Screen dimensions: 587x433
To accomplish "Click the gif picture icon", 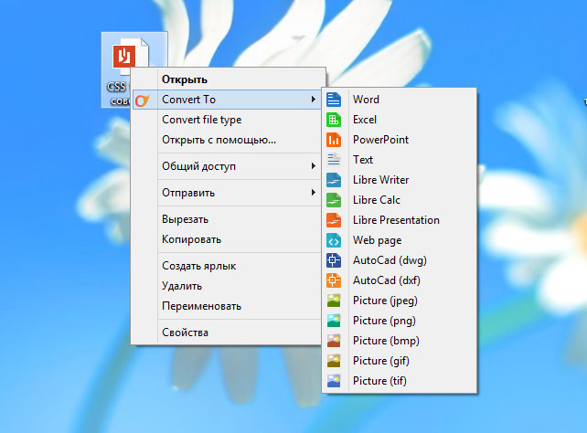I will tap(334, 361).
